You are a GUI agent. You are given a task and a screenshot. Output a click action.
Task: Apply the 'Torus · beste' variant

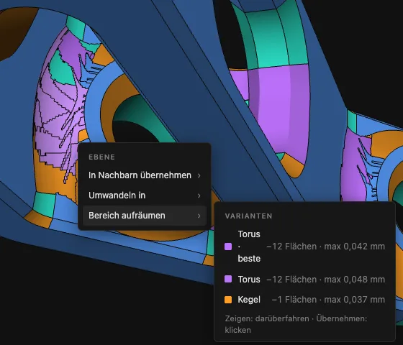[x=305, y=247]
